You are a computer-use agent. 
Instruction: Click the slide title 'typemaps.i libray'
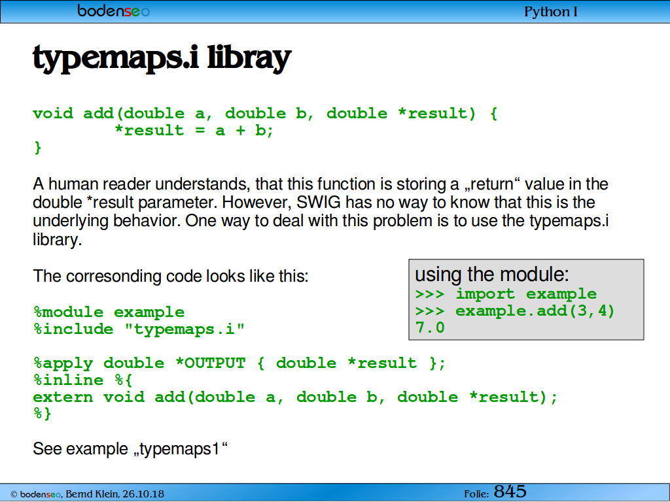(162, 58)
